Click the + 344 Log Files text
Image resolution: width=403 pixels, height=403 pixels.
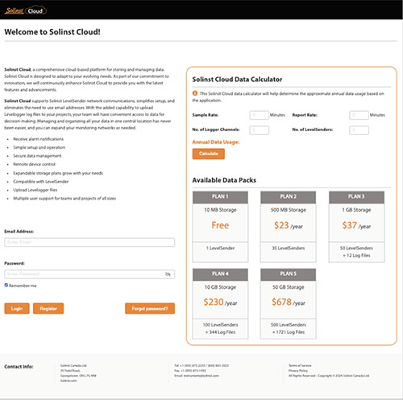[220, 332]
